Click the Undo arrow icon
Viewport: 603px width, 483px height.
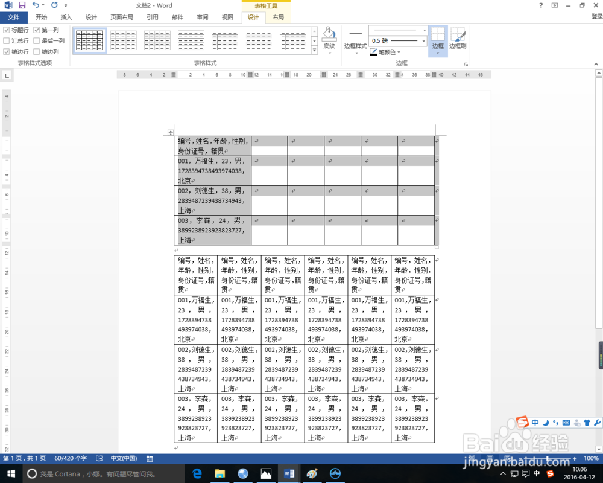[36, 5]
